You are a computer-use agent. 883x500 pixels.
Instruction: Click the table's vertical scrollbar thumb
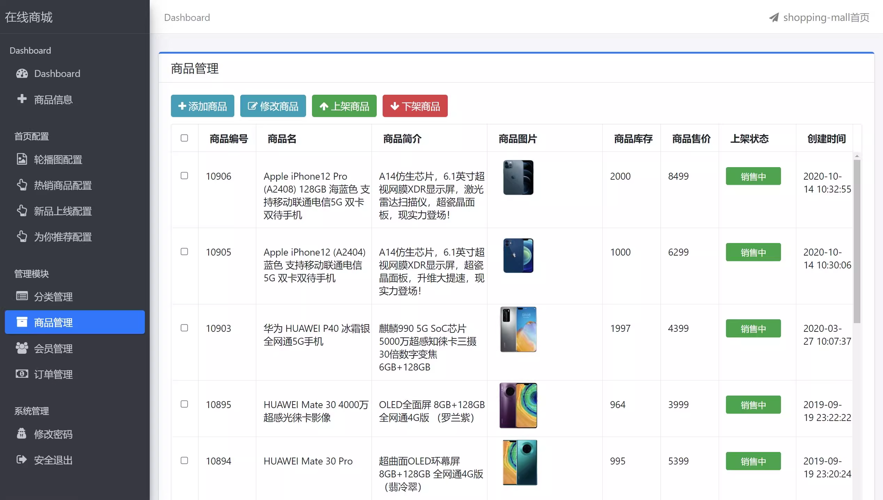(857, 241)
